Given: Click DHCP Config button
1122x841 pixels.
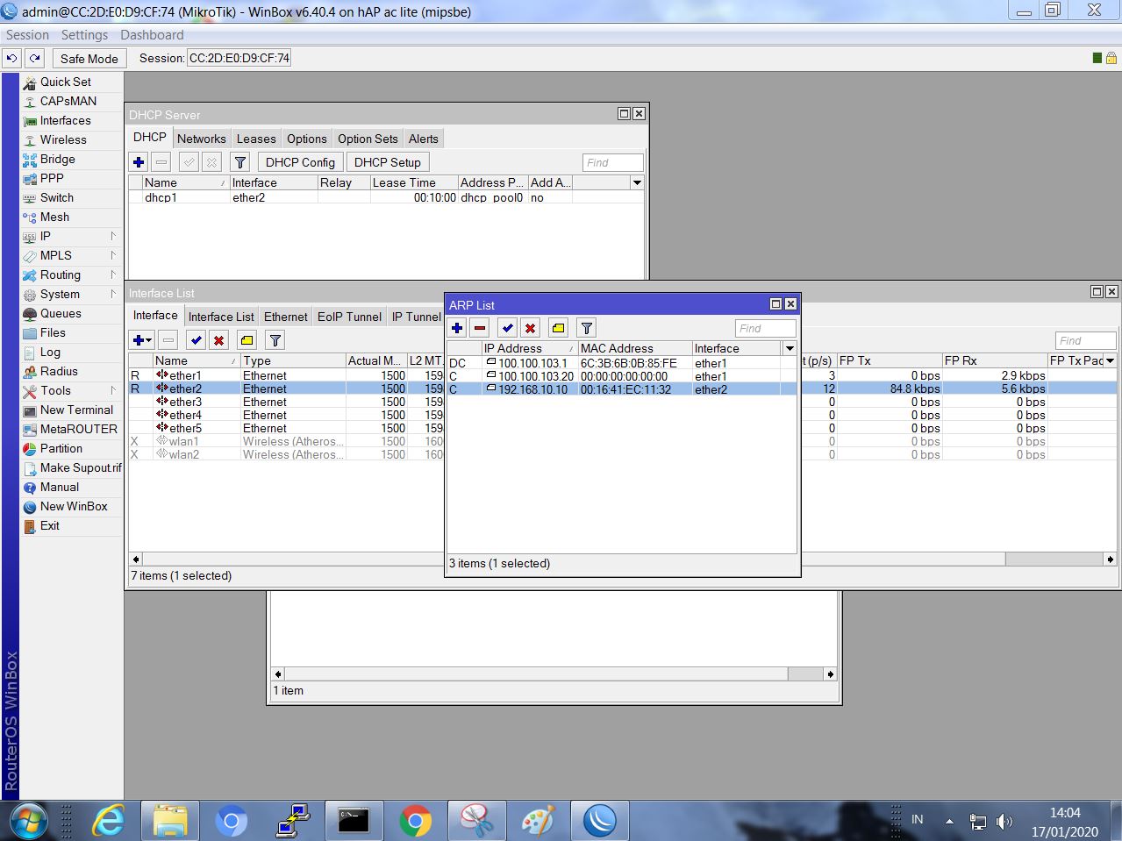Looking at the screenshot, I should pos(300,162).
